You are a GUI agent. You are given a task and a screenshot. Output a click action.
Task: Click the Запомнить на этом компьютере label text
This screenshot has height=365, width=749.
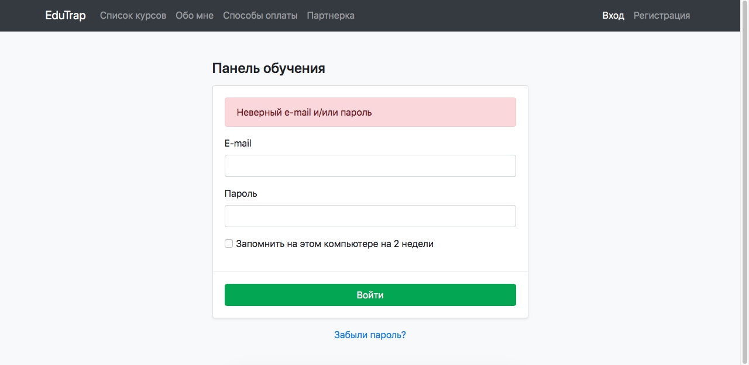[335, 244]
